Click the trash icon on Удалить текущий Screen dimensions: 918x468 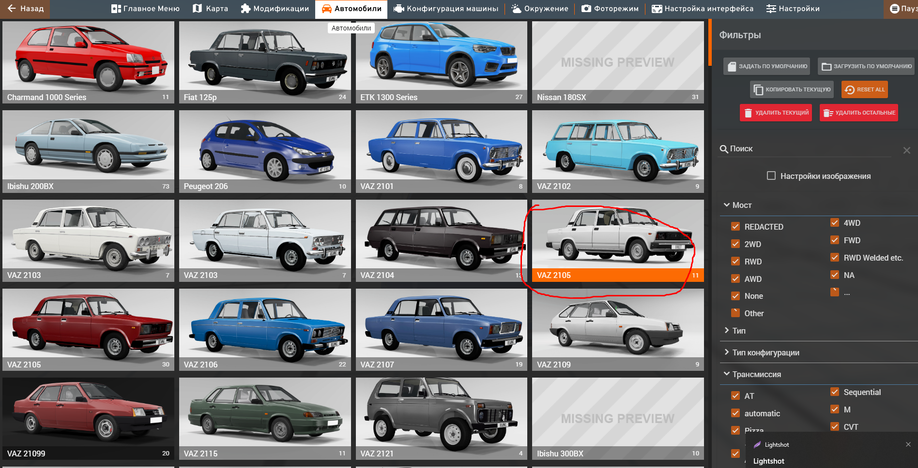tap(748, 113)
